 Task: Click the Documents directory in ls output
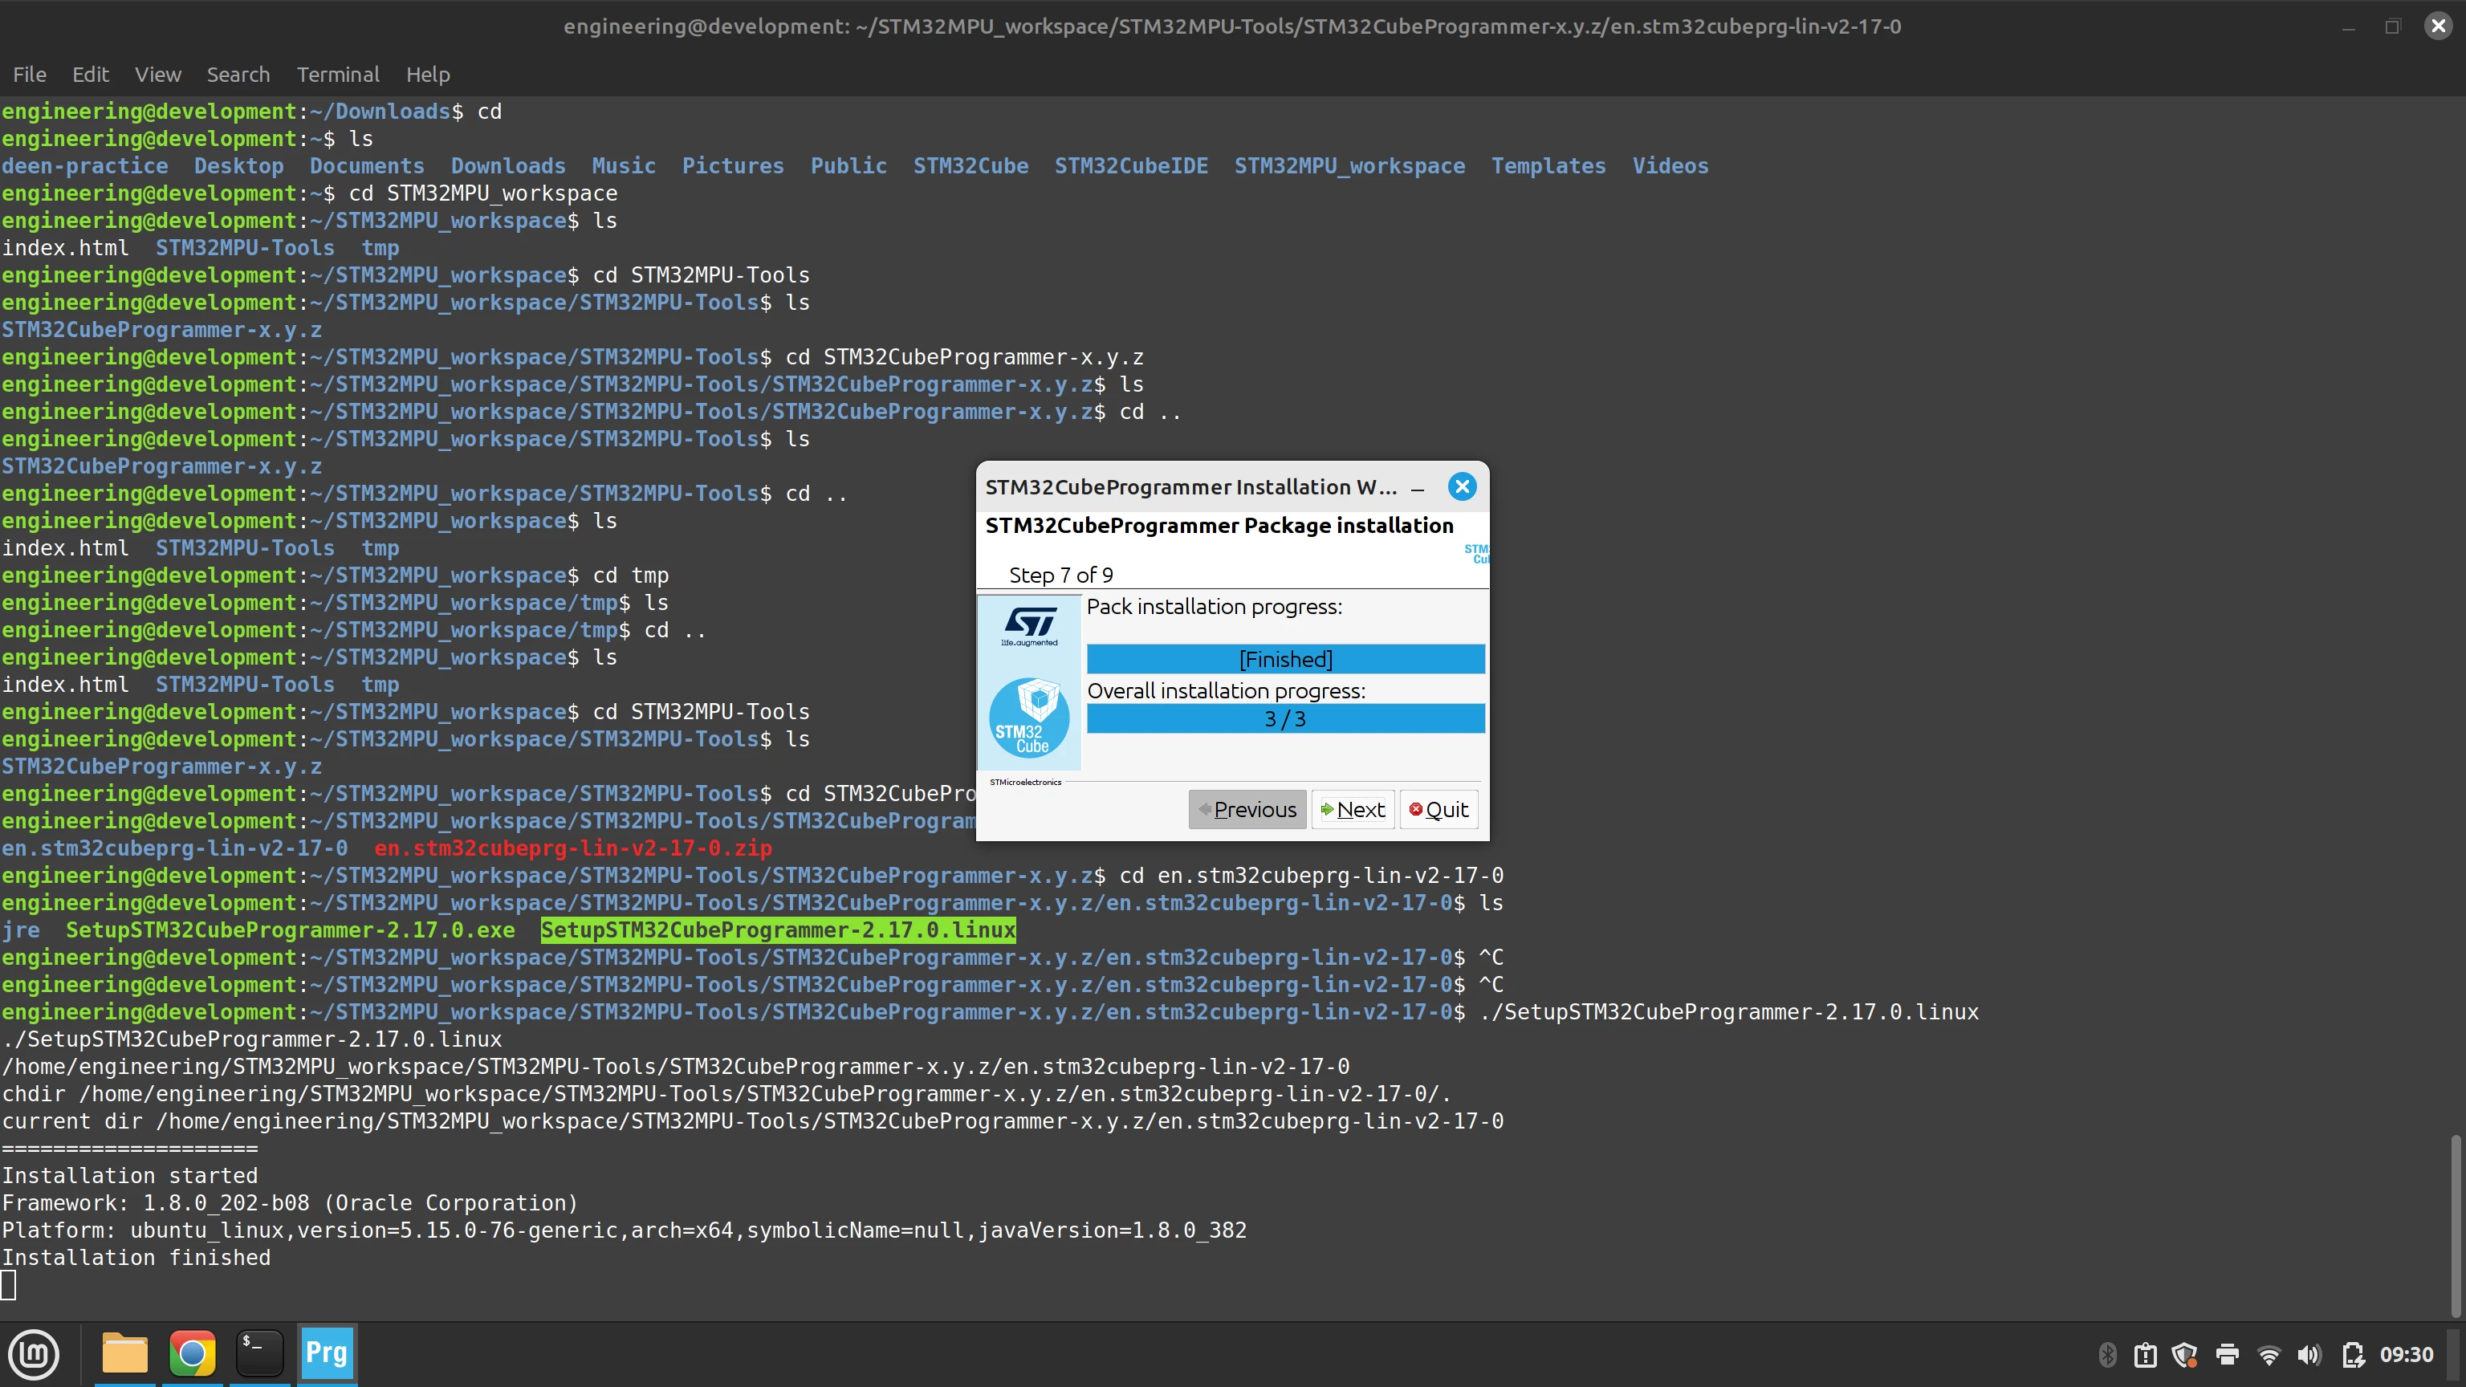pos(367,167)
